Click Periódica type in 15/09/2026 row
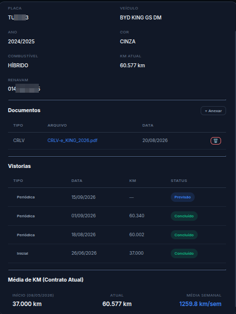This screenshot has width=236, height=314. click(26, 197)
